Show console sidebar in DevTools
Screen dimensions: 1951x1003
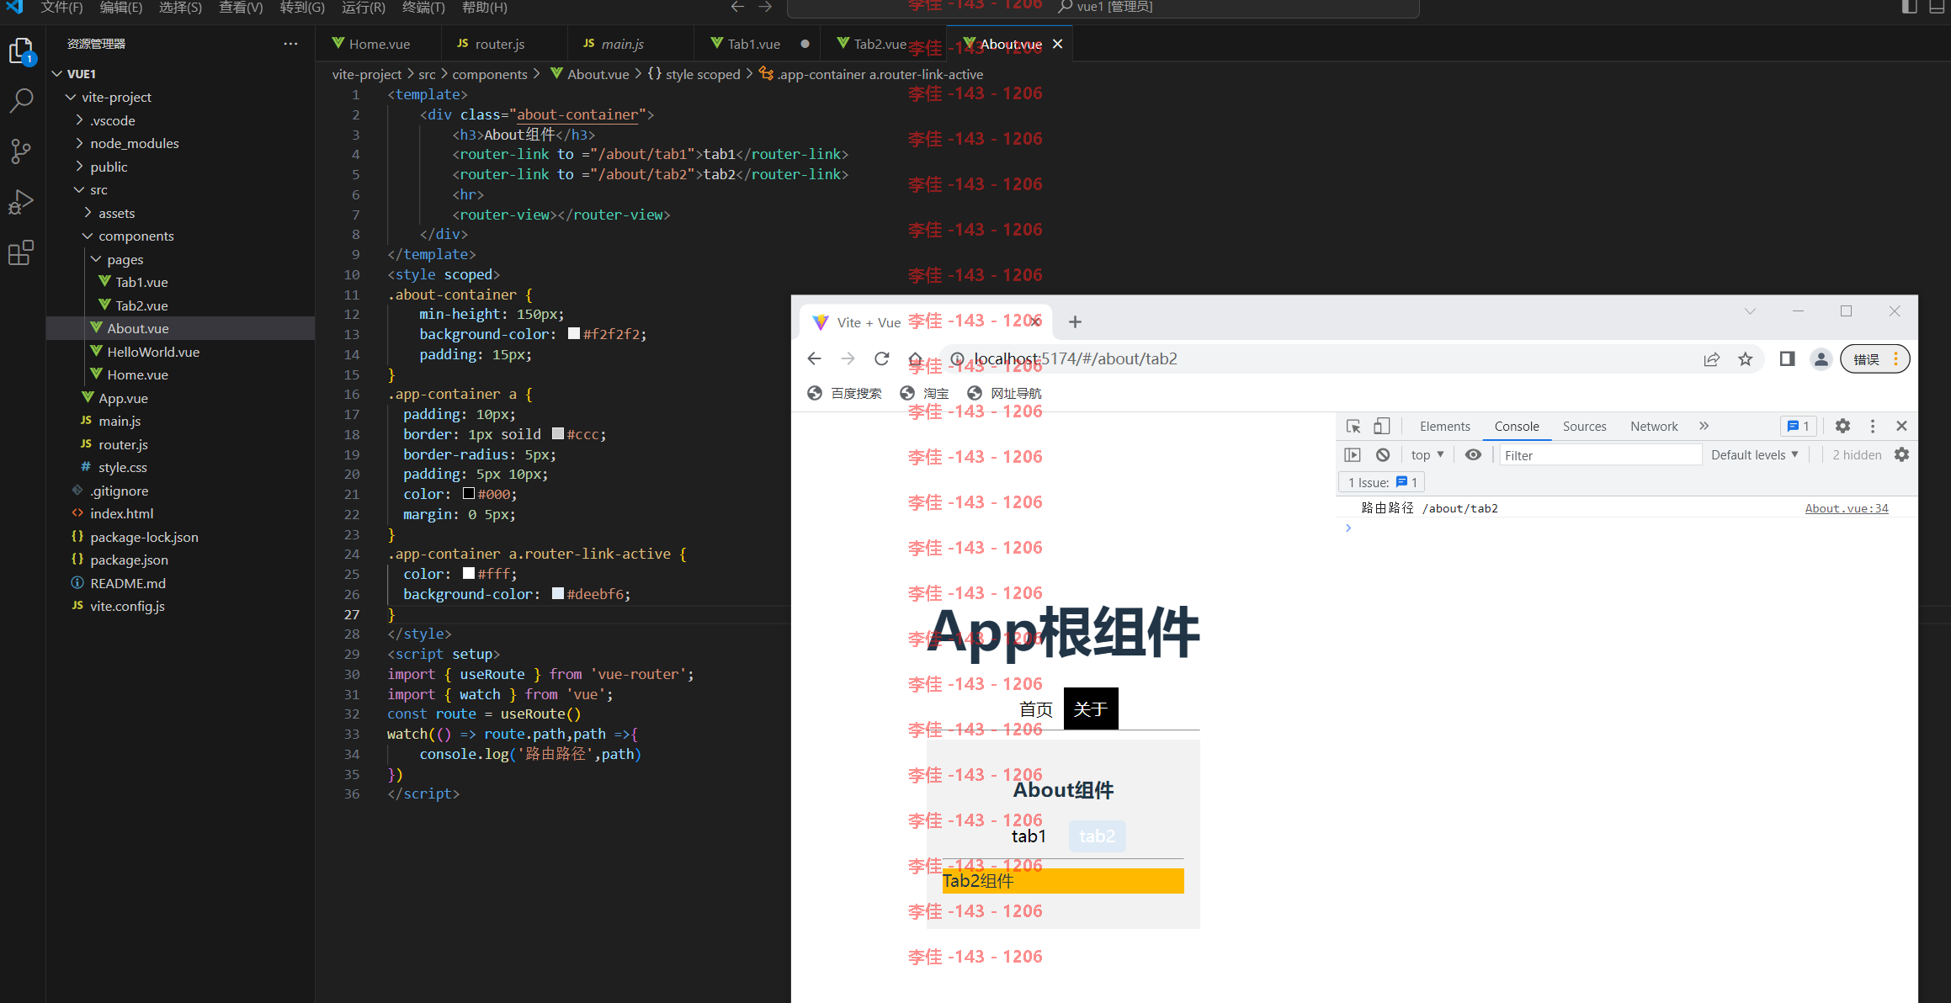[1353, 455]
